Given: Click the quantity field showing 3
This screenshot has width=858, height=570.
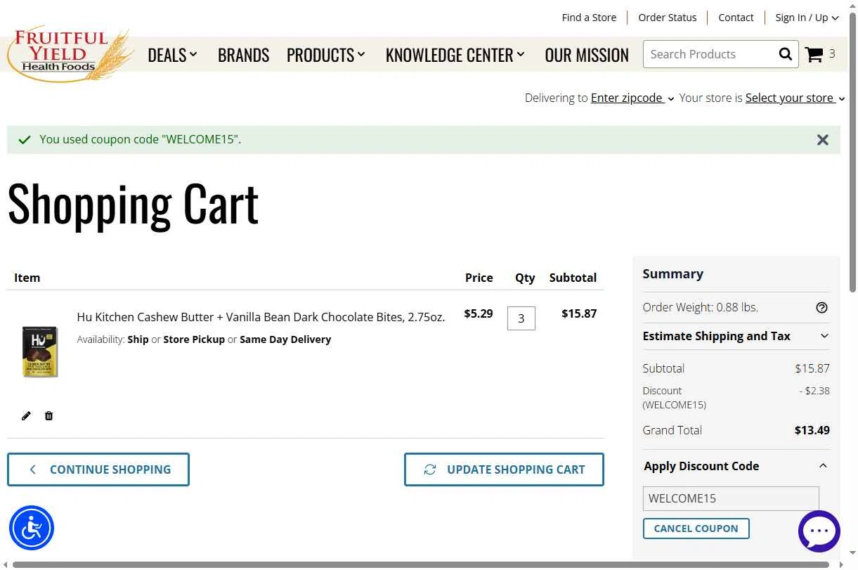Looking at the screenshot, I should pyautogui.click(x=521, y=318).
